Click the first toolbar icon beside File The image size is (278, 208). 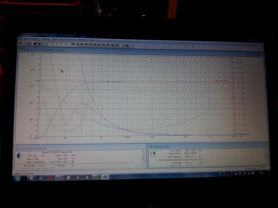click(21, 43)
